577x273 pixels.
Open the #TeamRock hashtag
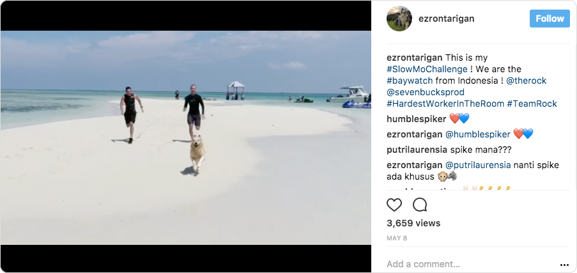[532, 104]
